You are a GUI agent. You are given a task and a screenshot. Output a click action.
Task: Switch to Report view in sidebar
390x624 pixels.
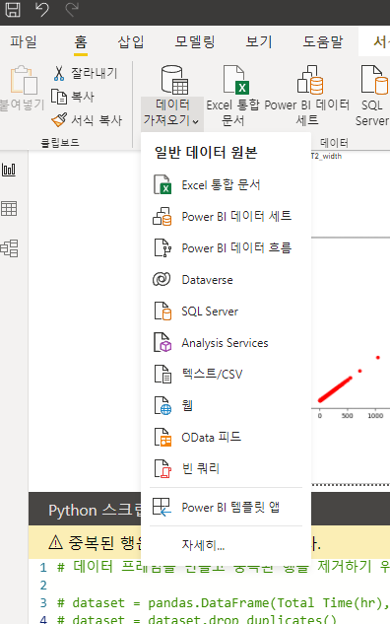pos(9,170)
